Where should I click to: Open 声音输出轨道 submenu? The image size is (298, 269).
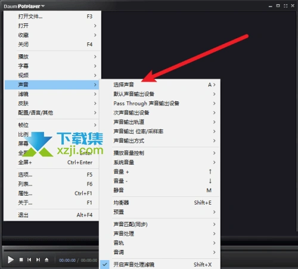[x=160, y=122]
